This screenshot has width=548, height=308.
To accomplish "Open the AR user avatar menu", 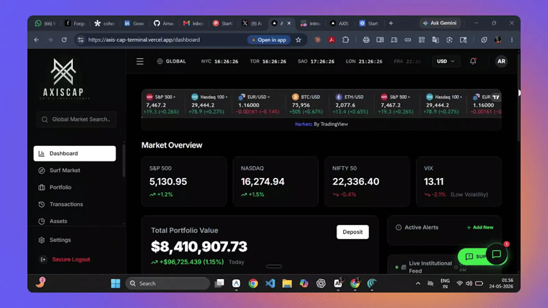I will click(x=501, y=61).
